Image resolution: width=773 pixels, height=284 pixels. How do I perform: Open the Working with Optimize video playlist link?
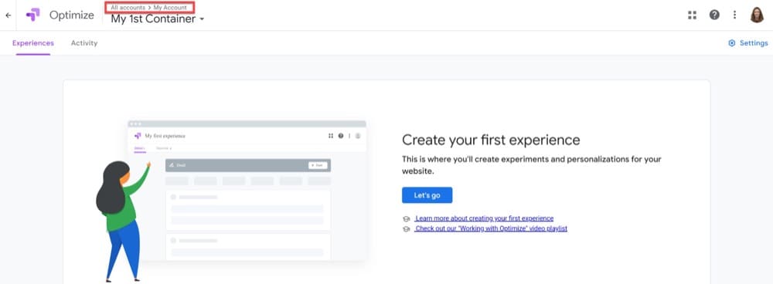(491, 229)
